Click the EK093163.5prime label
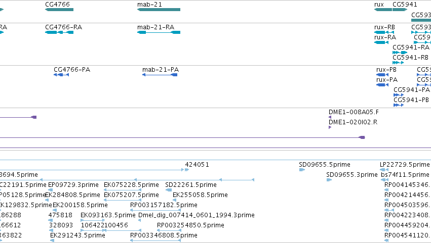This screenshot has height=243, width=431. point(108,215)
